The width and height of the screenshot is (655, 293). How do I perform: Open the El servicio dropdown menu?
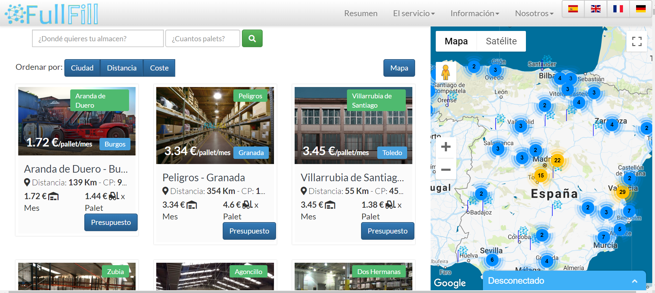pos(414,13)
